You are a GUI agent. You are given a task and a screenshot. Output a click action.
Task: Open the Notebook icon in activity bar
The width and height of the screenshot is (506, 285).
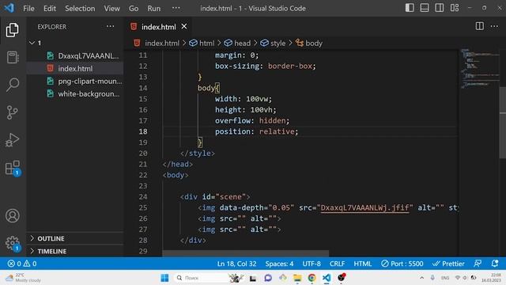click(x=13, y=58)
